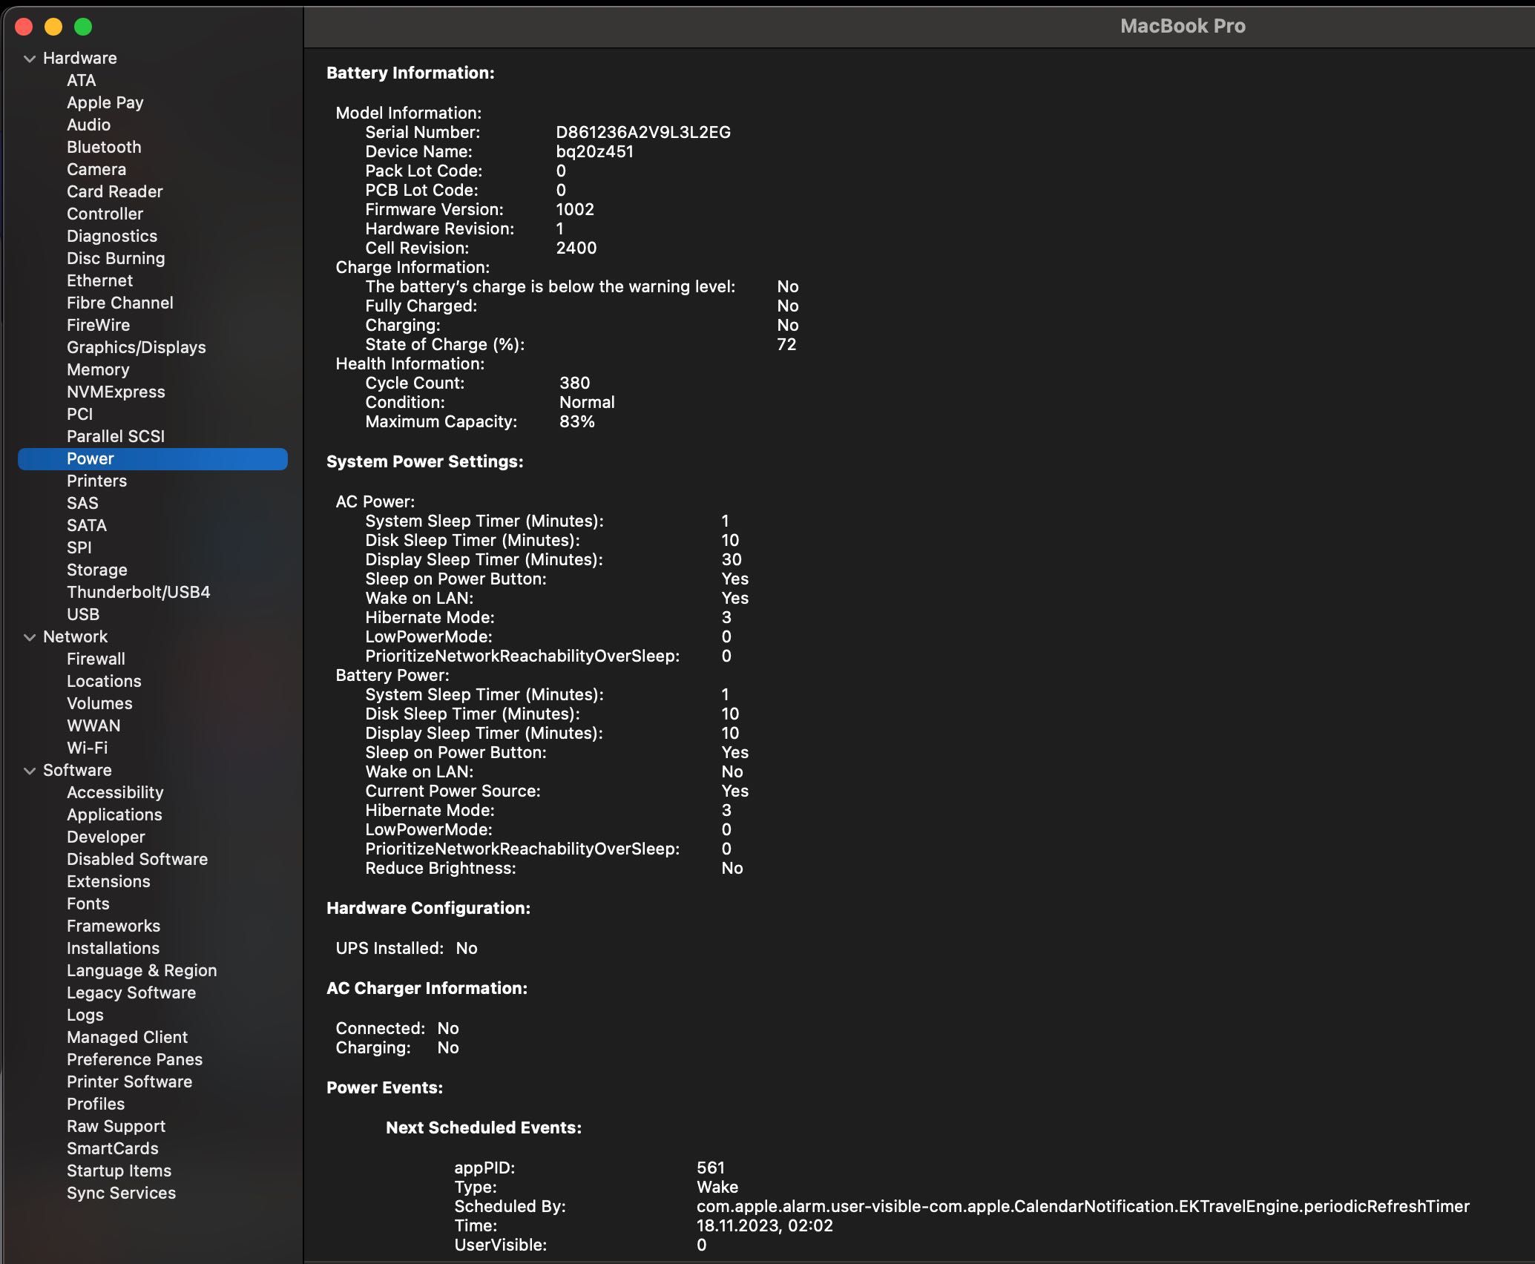Select Disc Burning entry
Image resolution: width=1535 pixels, height=1264 pixels.
point(116,258)
